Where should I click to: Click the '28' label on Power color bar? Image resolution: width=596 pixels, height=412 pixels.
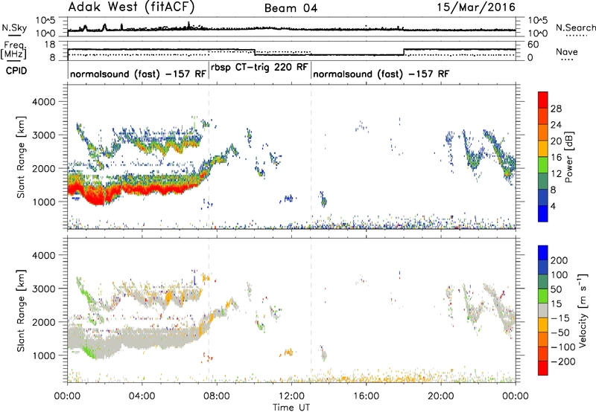[x=556, y=109]
